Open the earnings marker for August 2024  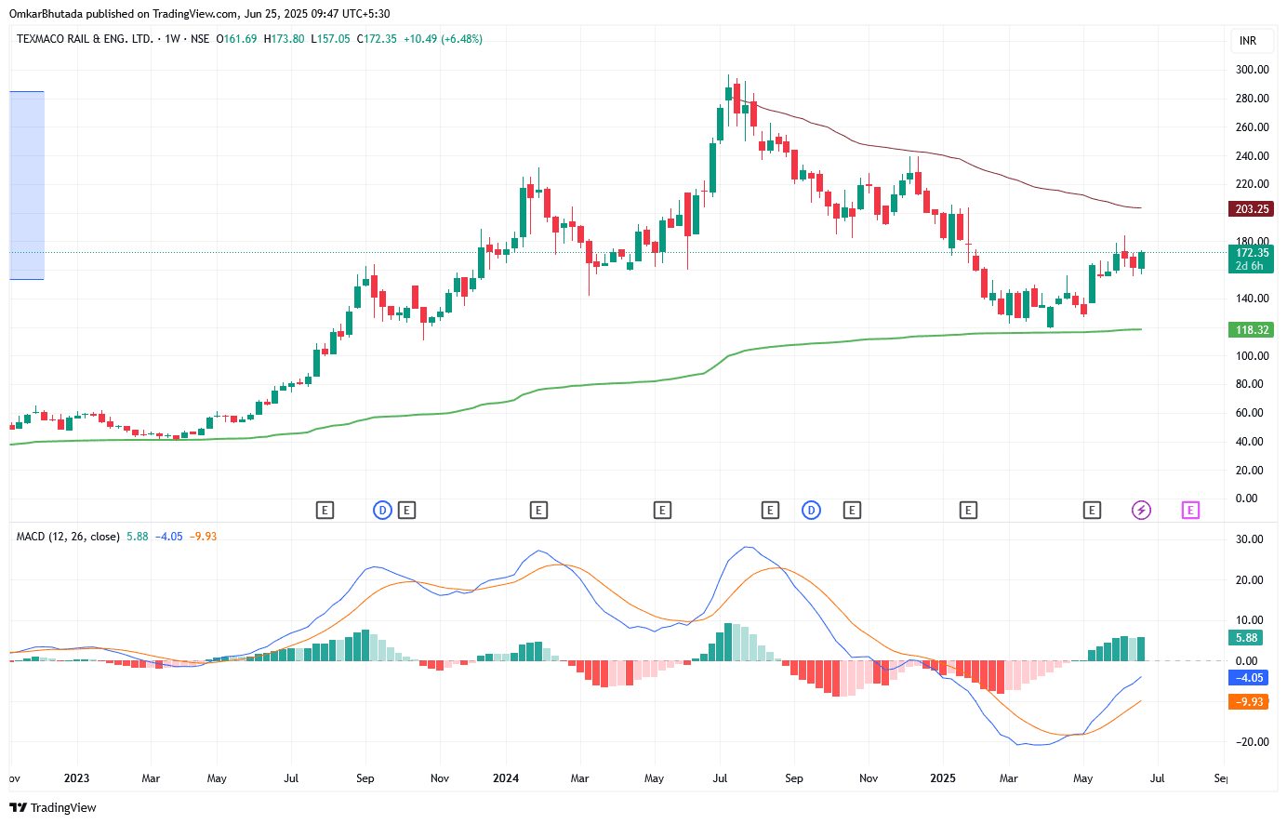[x=770, y=510]
